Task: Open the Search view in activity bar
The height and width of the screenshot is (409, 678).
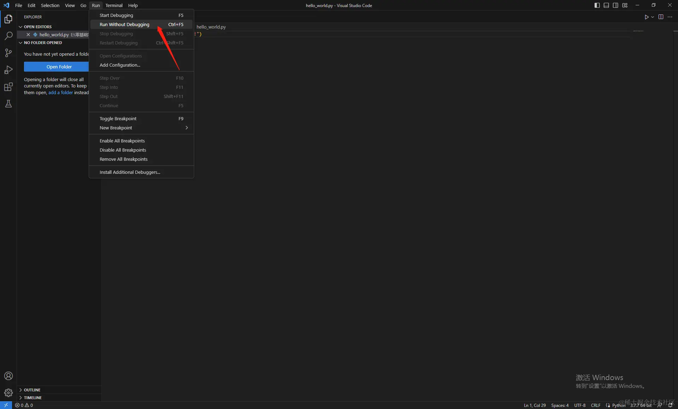Action: coord(8,36)
